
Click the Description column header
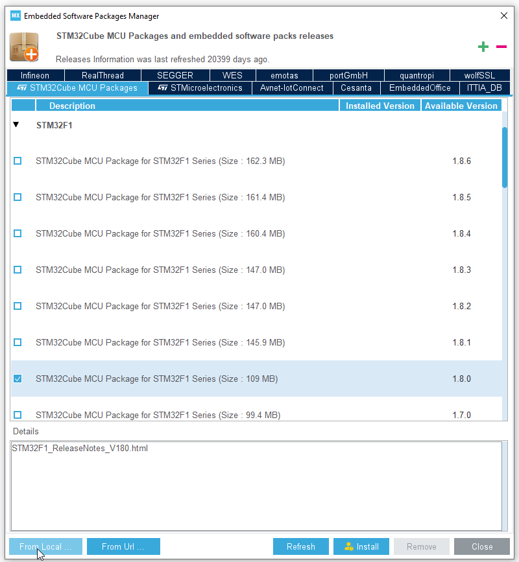click(x=187, y=106)
